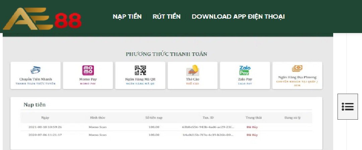Click the PHƯƠNG THỨC THANH TOÁN heading

(167, 54)
